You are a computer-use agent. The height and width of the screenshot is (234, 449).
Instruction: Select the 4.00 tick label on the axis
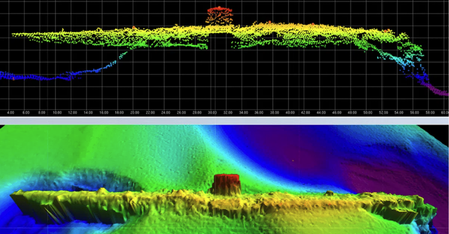[x=11, y=113]
